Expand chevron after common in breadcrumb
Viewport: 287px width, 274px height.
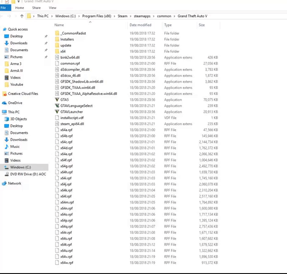[174, 16]
